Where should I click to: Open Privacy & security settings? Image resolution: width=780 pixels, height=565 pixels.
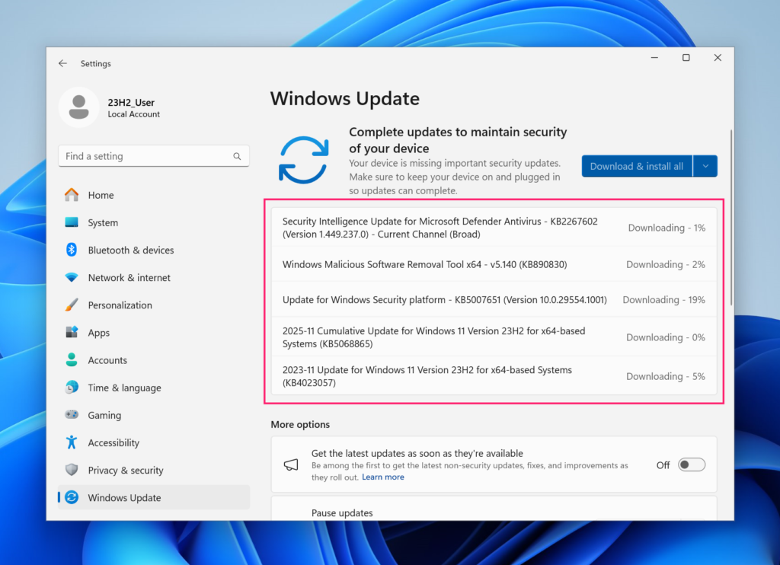click(x=154, y=470)
